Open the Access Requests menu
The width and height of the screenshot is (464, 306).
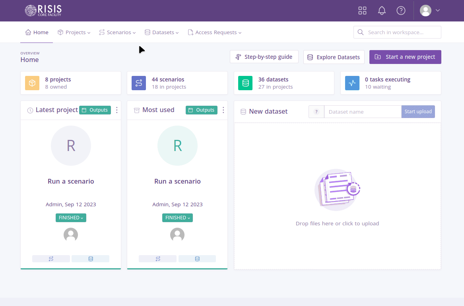pos(215,33)
